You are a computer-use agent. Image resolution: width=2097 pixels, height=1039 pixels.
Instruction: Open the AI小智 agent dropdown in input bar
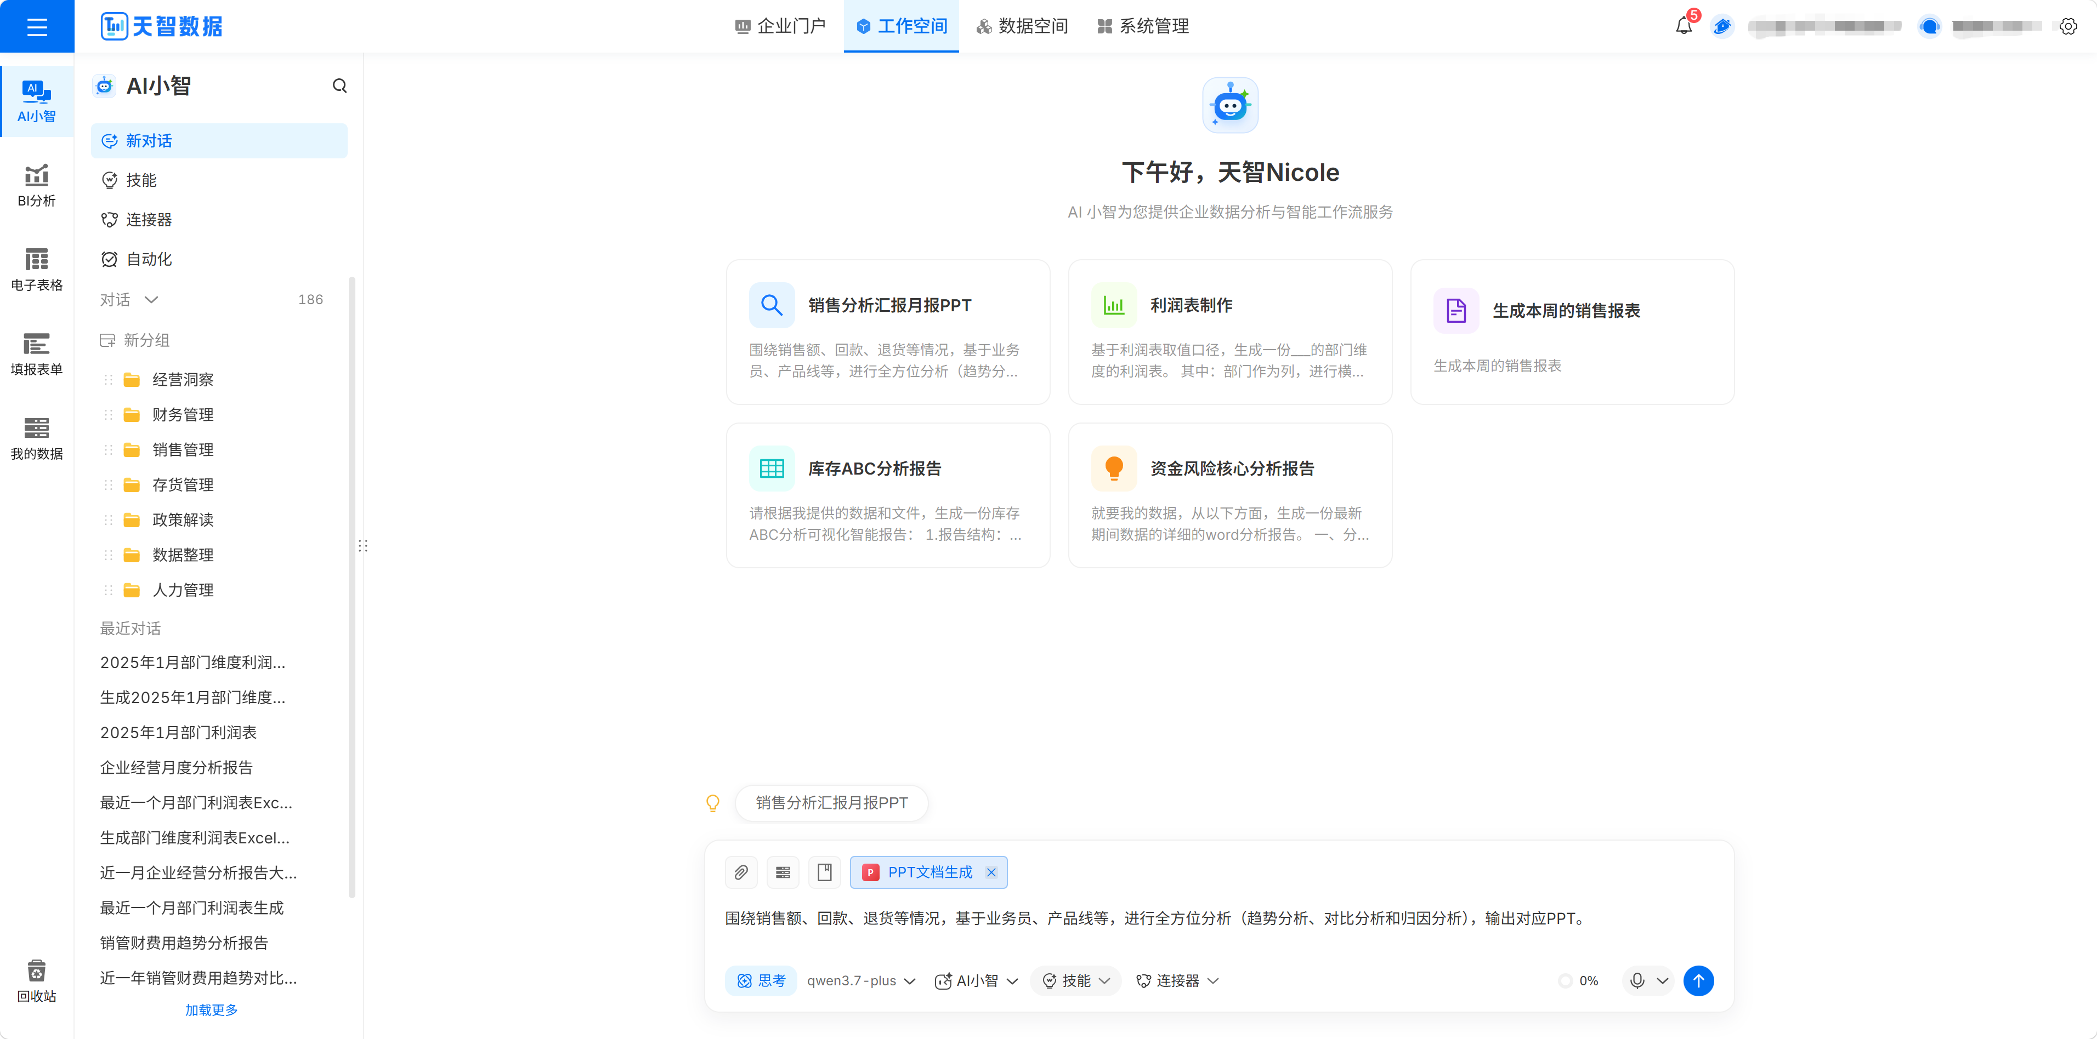[x=976, y=980]
